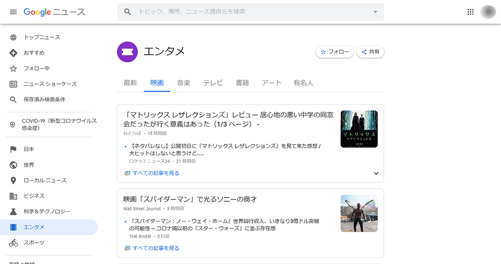This screenshot has height=264, width=501.
Task: Switch to the 音楽 tab
Action: [184, 83]
